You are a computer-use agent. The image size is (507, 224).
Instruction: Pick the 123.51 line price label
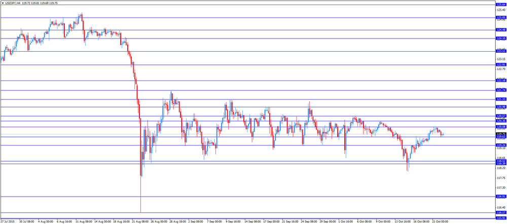click(501, 51)
